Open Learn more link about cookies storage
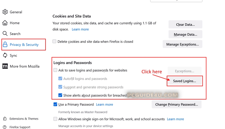Image resolution: width=225 pixels, height=129 pixels. coord(80,29)
